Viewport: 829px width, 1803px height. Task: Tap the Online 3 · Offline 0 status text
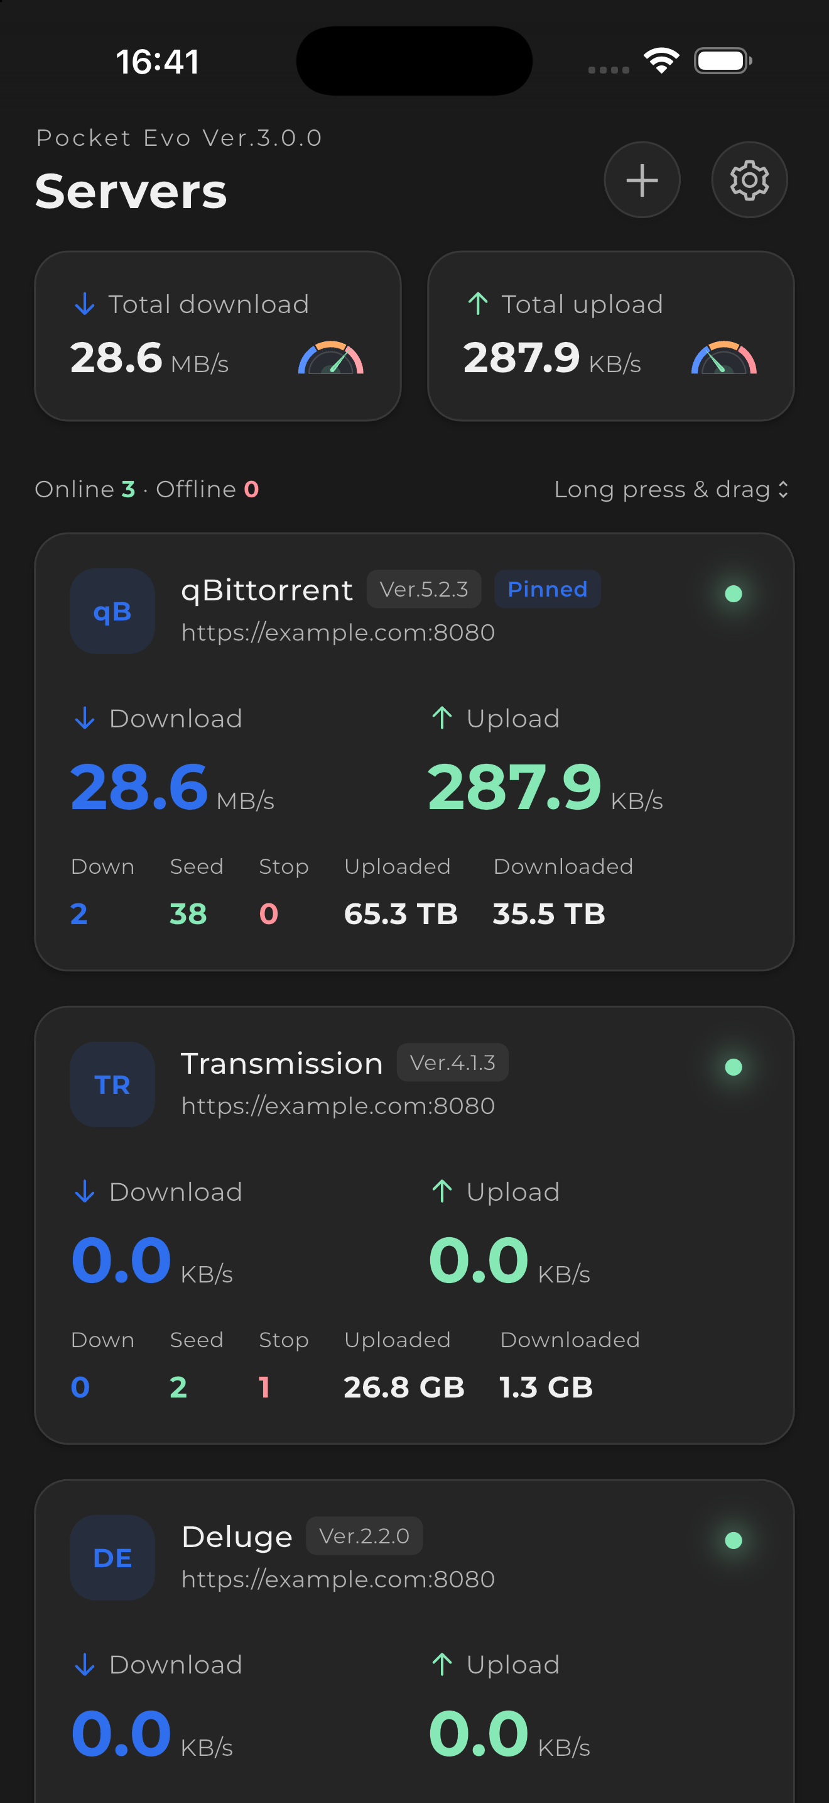[x=148, y=489]
